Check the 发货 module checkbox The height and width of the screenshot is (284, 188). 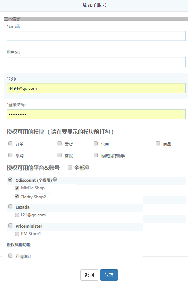(60, 143)
